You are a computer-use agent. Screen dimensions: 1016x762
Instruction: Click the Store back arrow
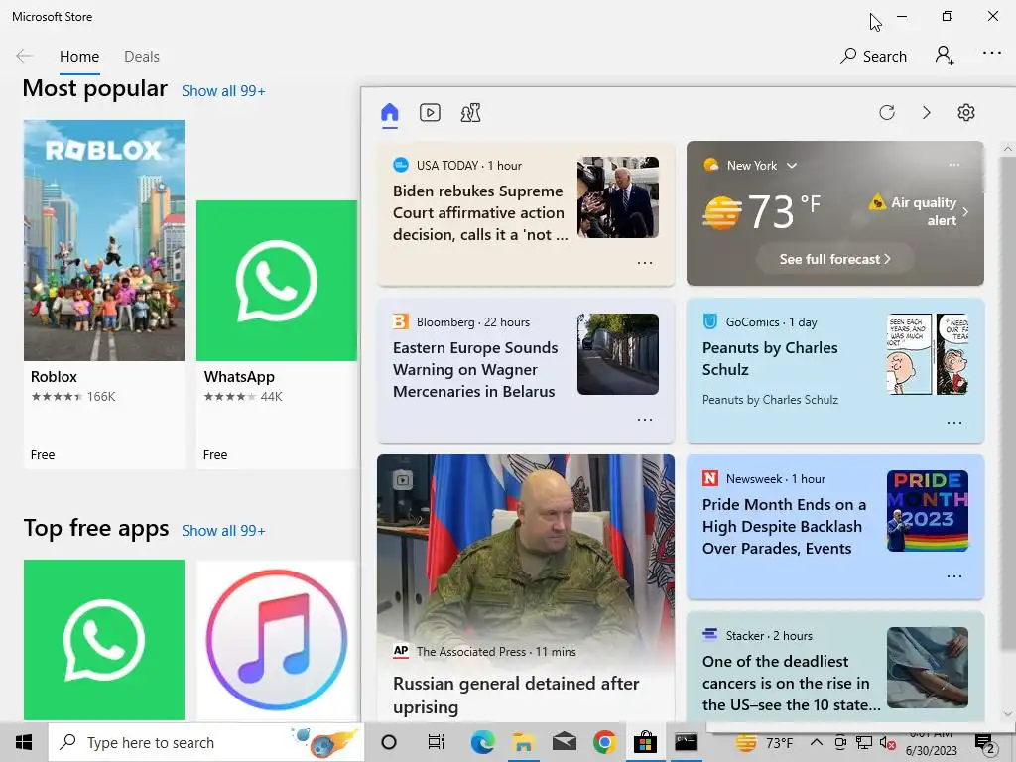pyautogui.click(x=24, y=56)
